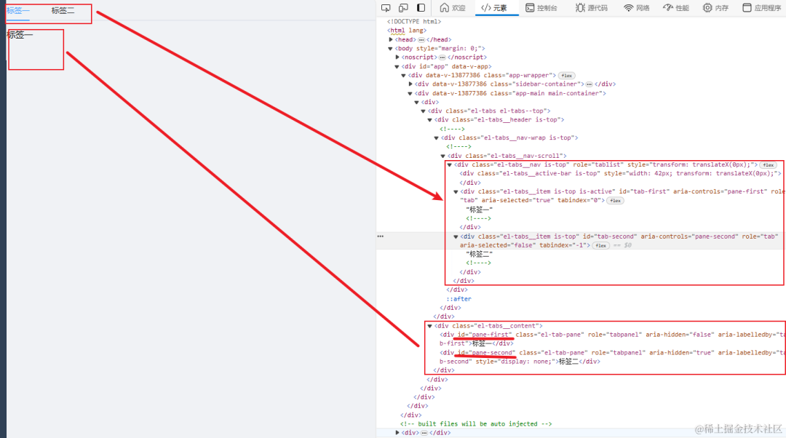
Task: Open the three-dot actions menu beside selected row
Action: tap(381, 236)
